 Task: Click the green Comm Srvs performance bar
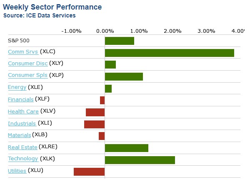tap(169, 53)
